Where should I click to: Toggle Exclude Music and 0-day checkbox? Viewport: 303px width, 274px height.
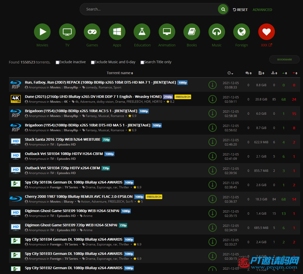click(x=92, y=62)
